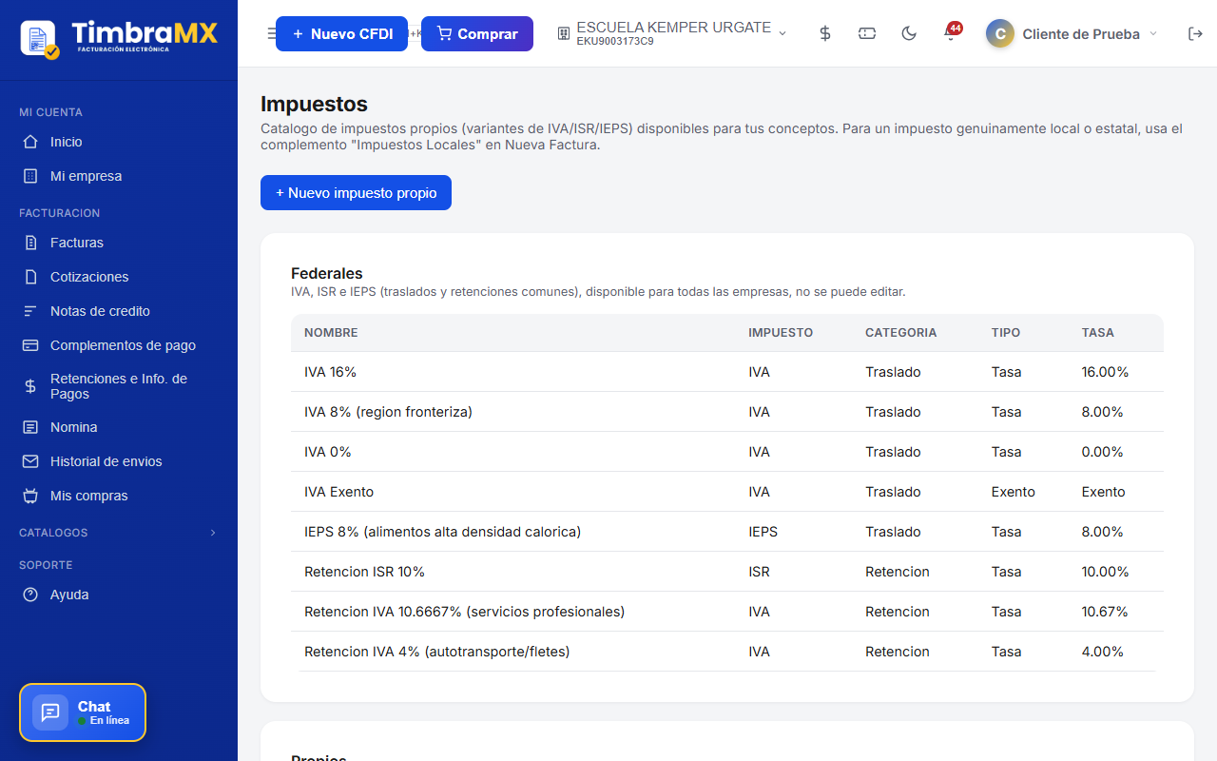Open the Chat En línea widget

(83, 712)
